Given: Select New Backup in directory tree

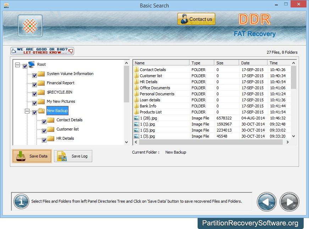Looking at the screenshot, I should coord(57,111).
